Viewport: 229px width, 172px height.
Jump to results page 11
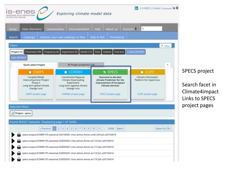coord(99,128)
